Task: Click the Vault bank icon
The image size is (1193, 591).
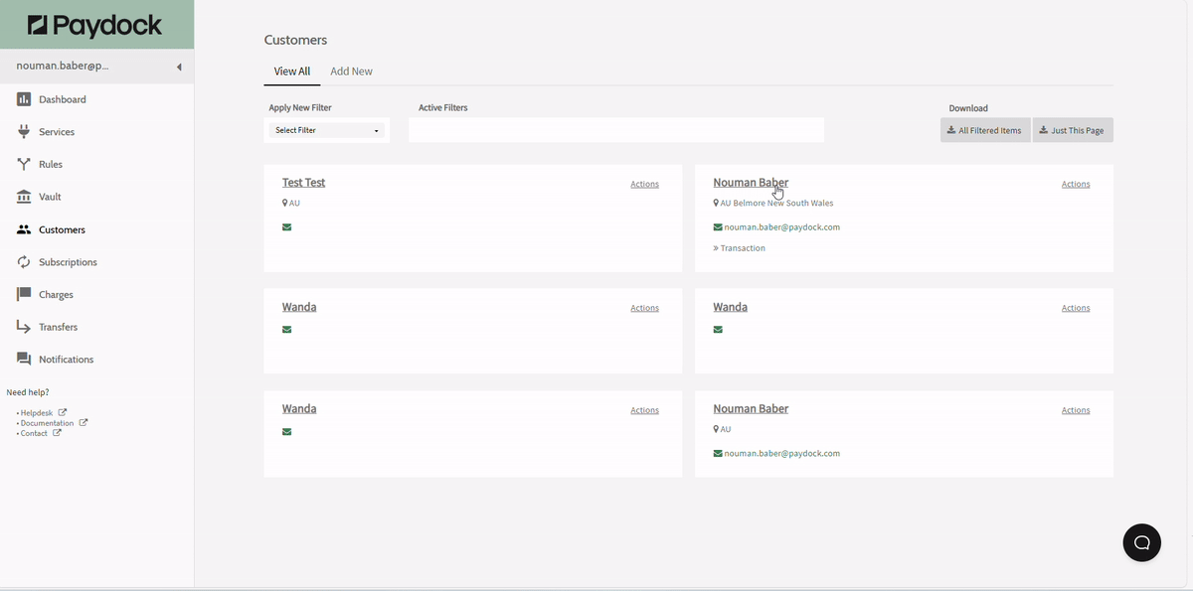Action: coord(24,197)
